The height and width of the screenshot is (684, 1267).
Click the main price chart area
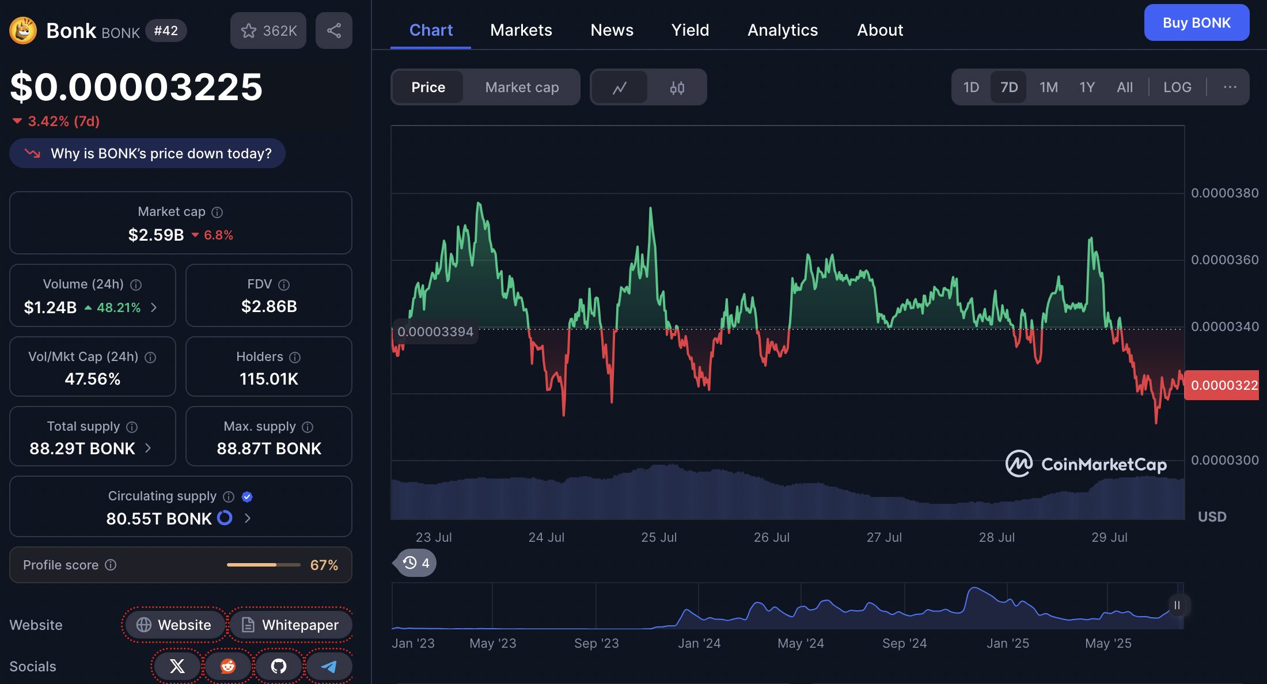[787, 322]
